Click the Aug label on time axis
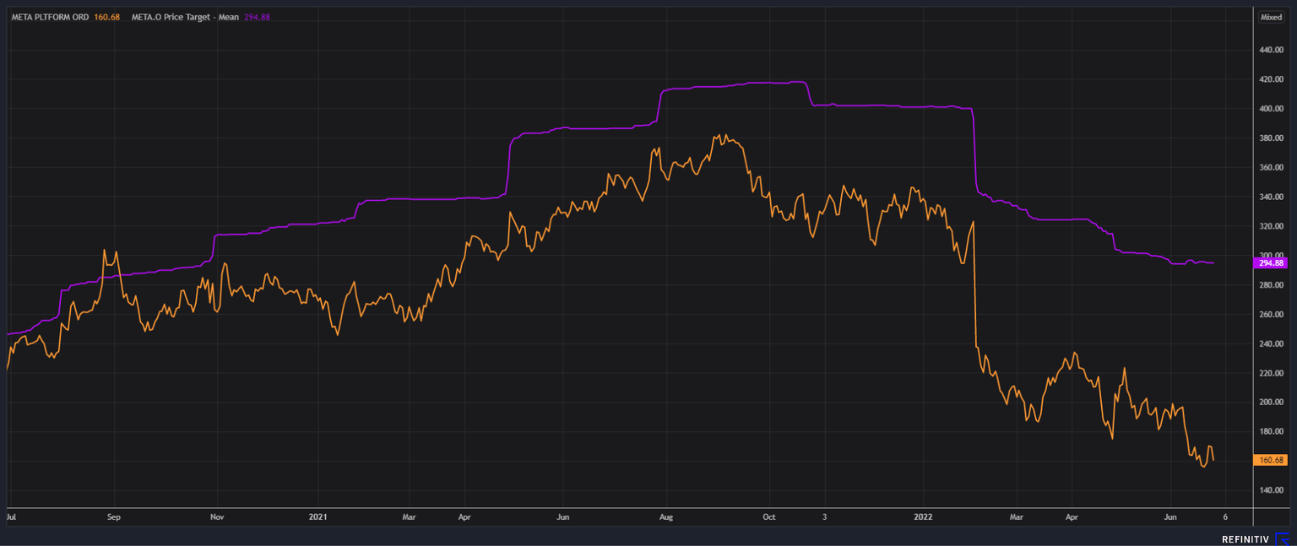 [666, 516]
